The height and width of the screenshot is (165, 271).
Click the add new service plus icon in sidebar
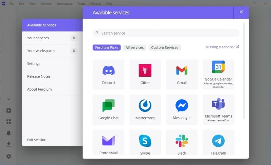click(9, 111)
